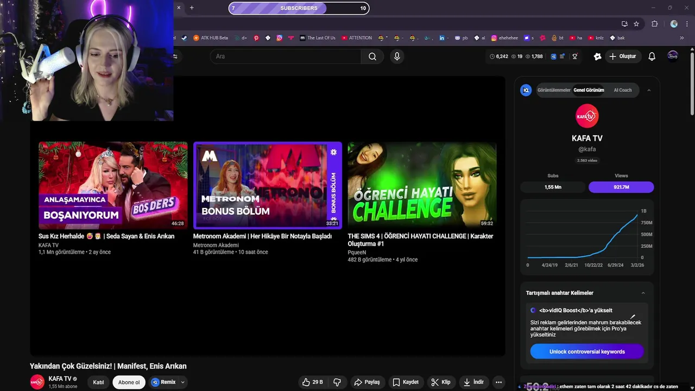Image resolution: width=695 pixels, height=391 pixels.
Task: Dislike the video with thumbs down
Action: (337, 382)
